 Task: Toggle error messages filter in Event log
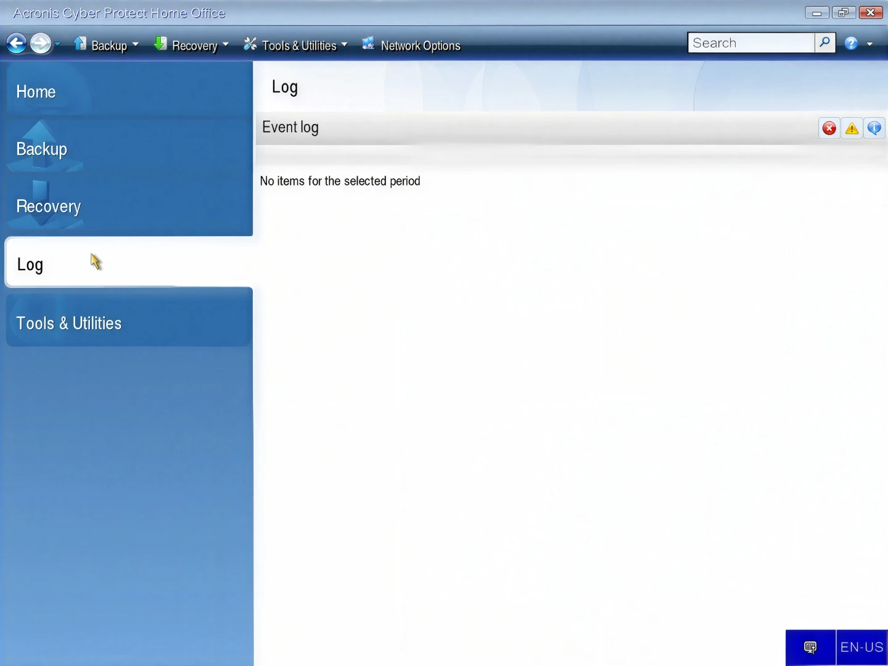829,128
